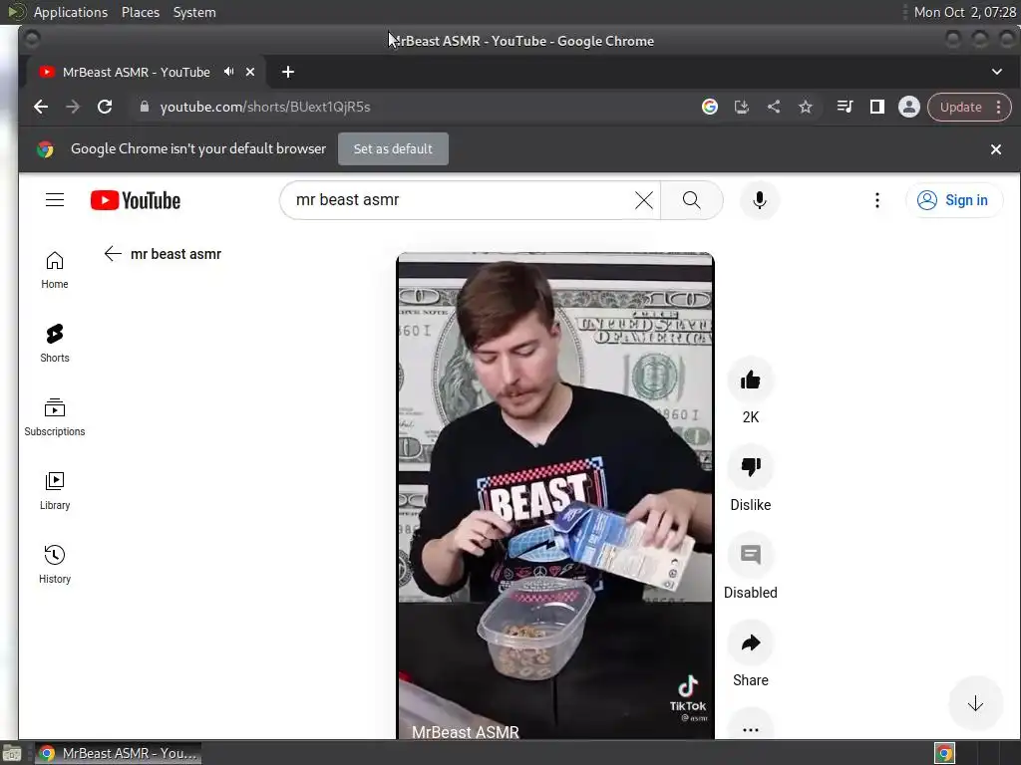Go to next Short with down arrow

pos(975,703)
